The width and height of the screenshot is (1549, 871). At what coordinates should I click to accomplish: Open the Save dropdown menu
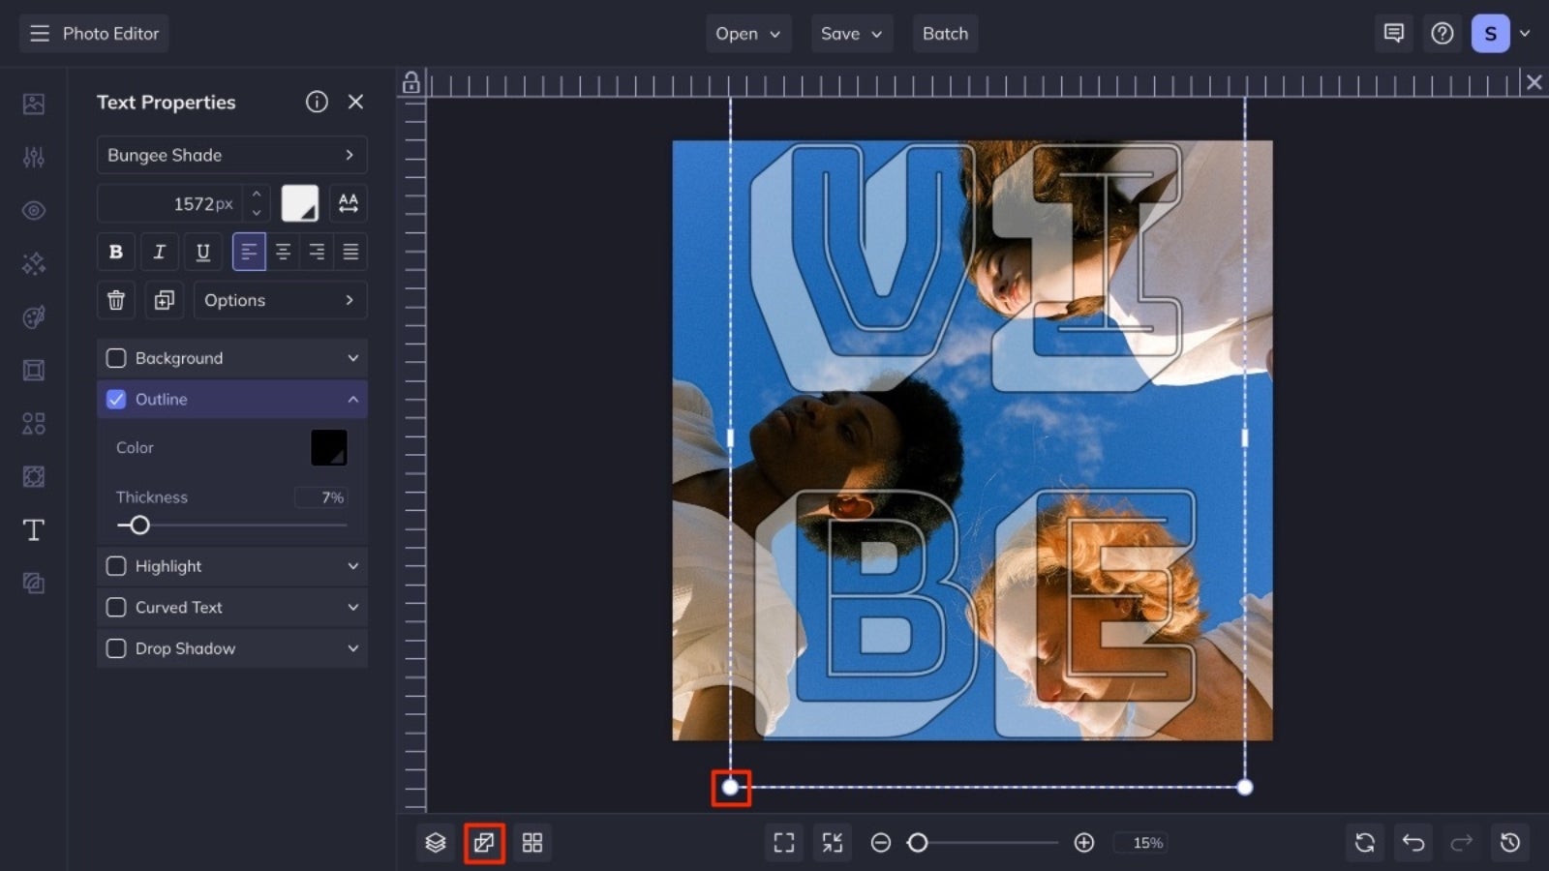pos(851,33)
